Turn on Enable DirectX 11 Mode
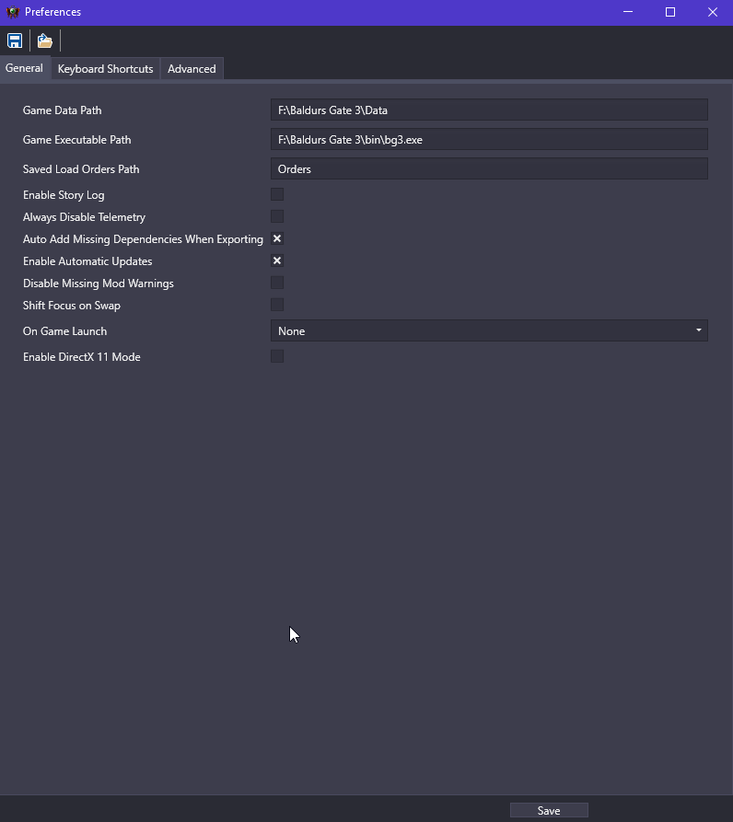 [x=277, y=355]
